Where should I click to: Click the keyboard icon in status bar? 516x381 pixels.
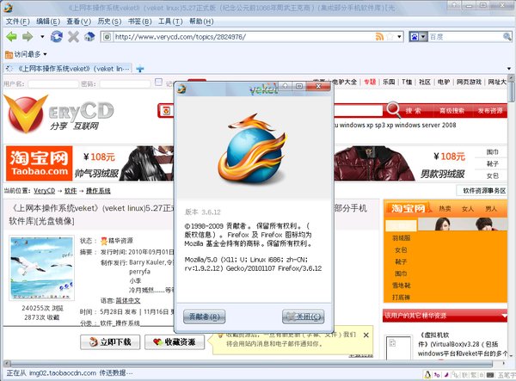point(490,374)
